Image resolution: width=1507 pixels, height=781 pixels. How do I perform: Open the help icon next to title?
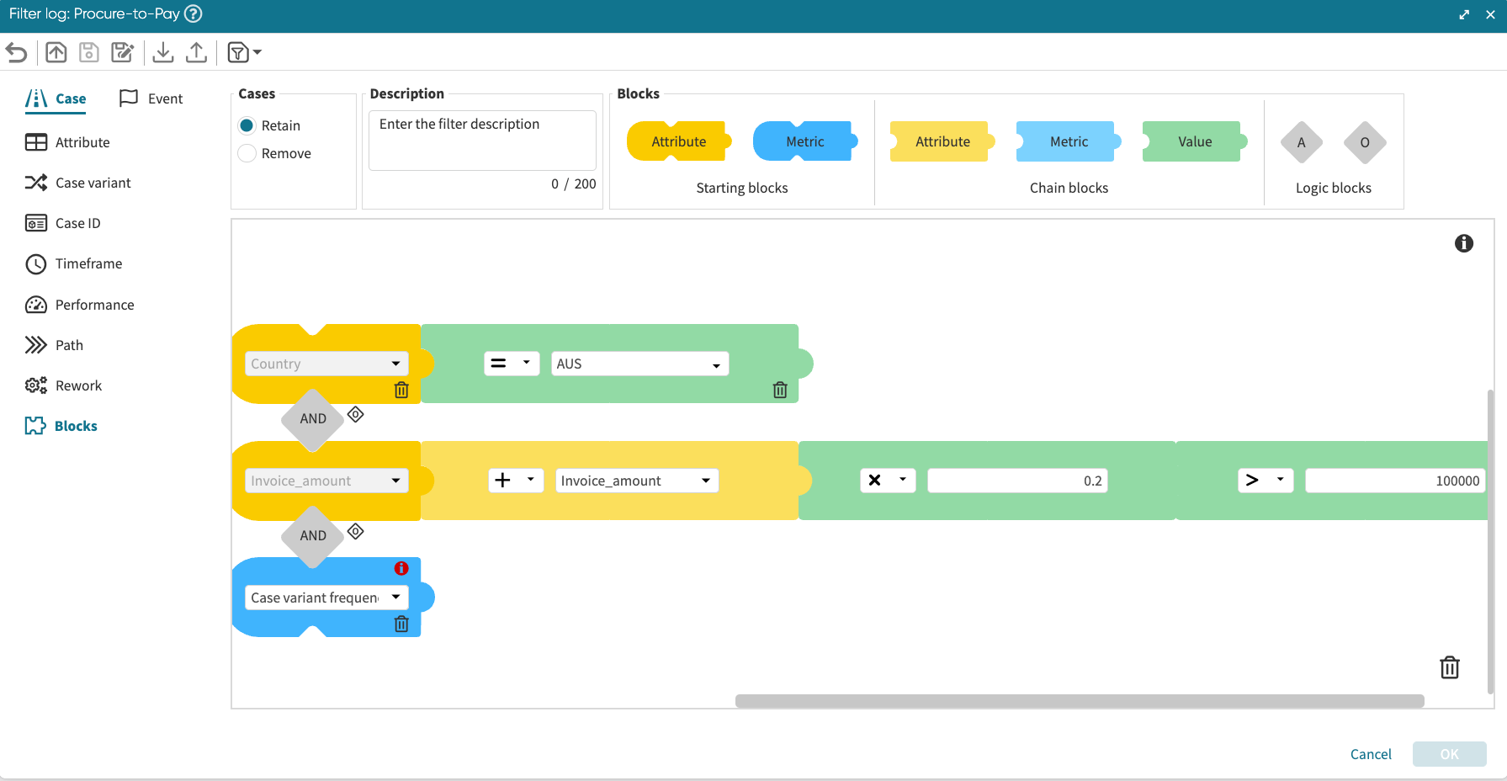tap(194, 14)
